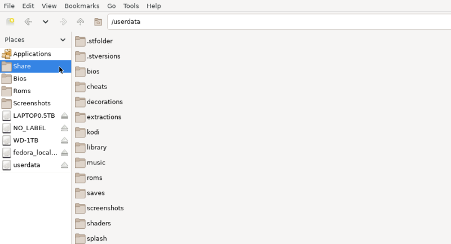Image resolution: width=451 pixels, height=244 pixels.
Task: Open the Help menu
Action: tap(153, 6)
